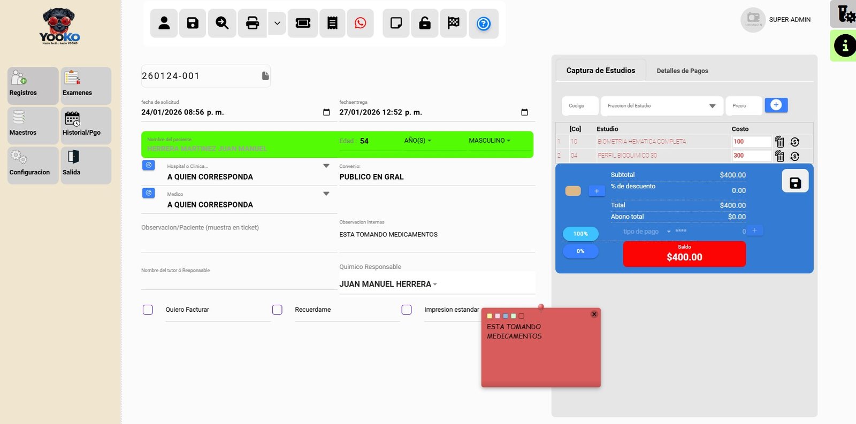The height and width of the screenshot is (424, 856).
Task: Toggle the Recuerdame checkbox
Action: [277, 310]
